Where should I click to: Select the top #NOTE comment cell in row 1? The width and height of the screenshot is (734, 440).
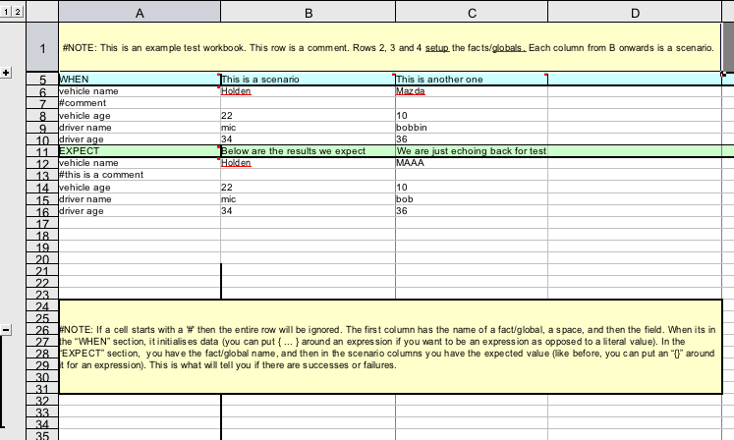[x=389, y=48]
